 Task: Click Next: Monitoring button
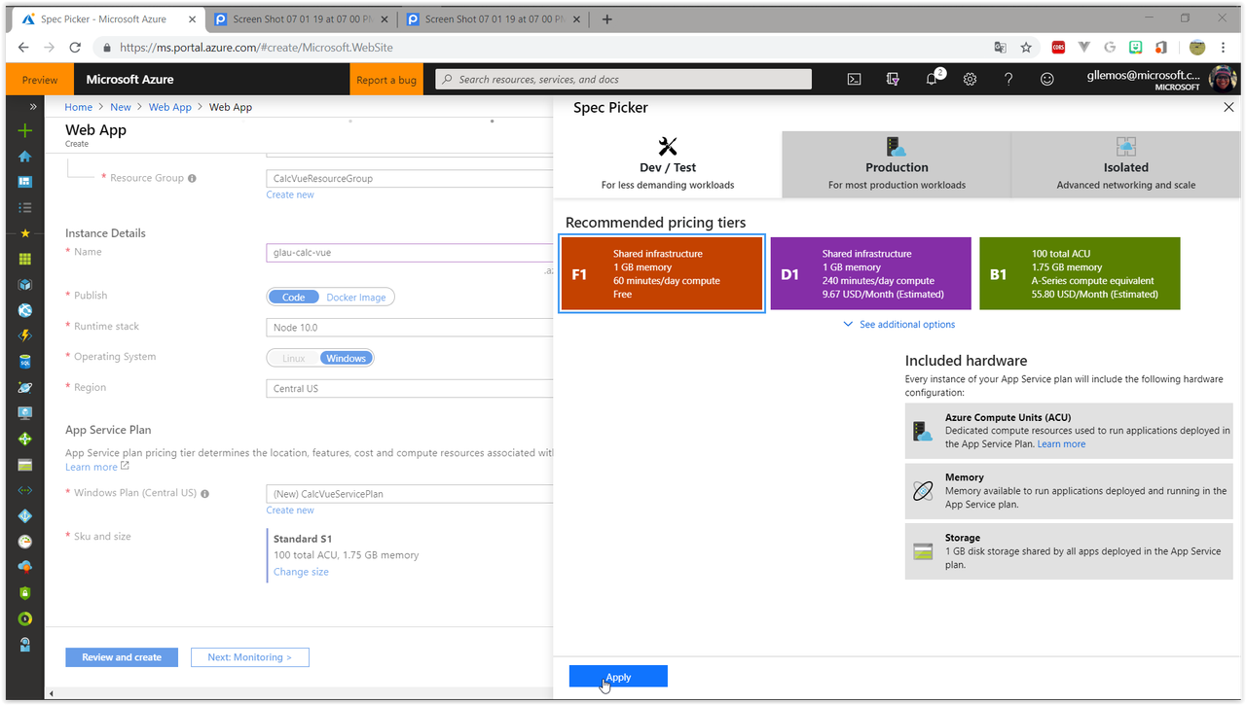coord(249,657)
